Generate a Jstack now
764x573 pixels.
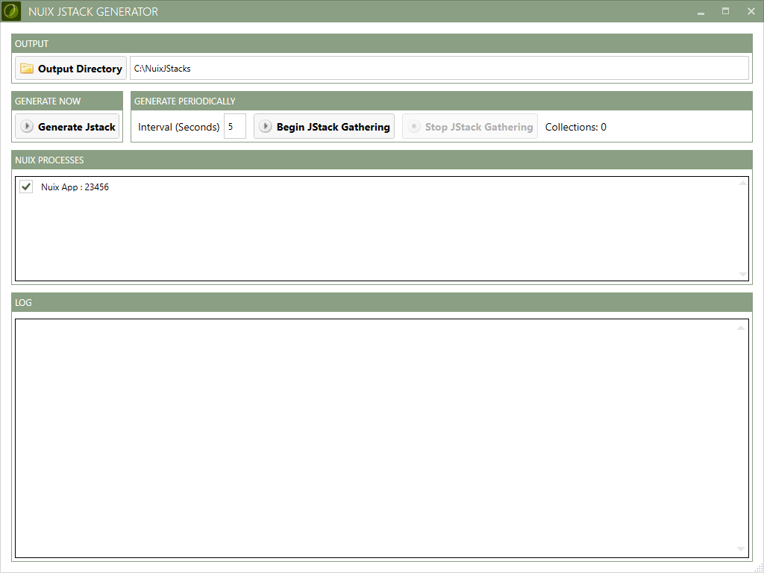(x=67, y=127)
